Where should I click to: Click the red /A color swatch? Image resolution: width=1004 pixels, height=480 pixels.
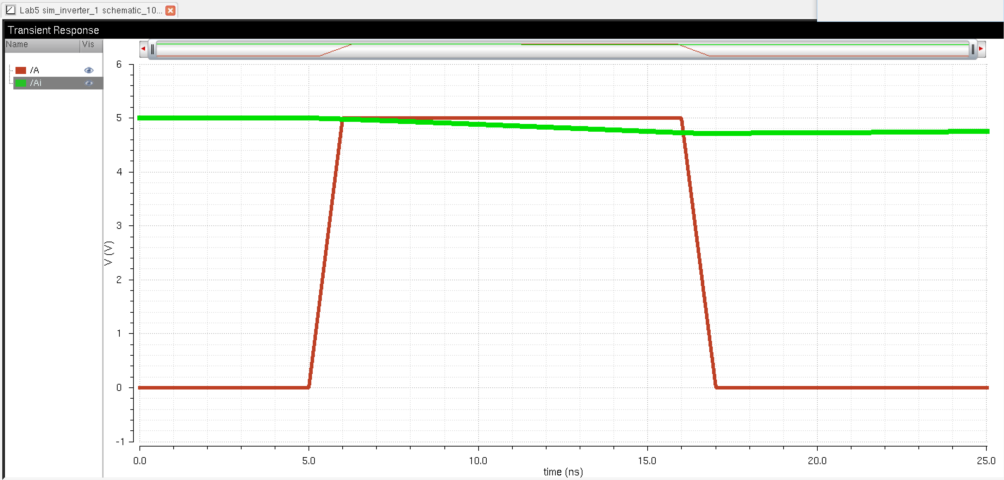[21, 70]
